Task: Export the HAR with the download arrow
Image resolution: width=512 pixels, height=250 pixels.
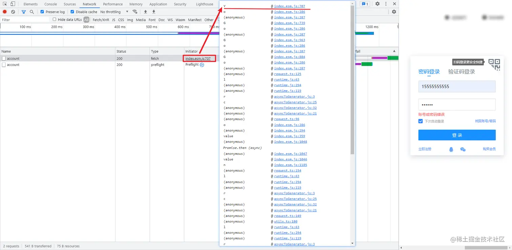Action: 154,12
